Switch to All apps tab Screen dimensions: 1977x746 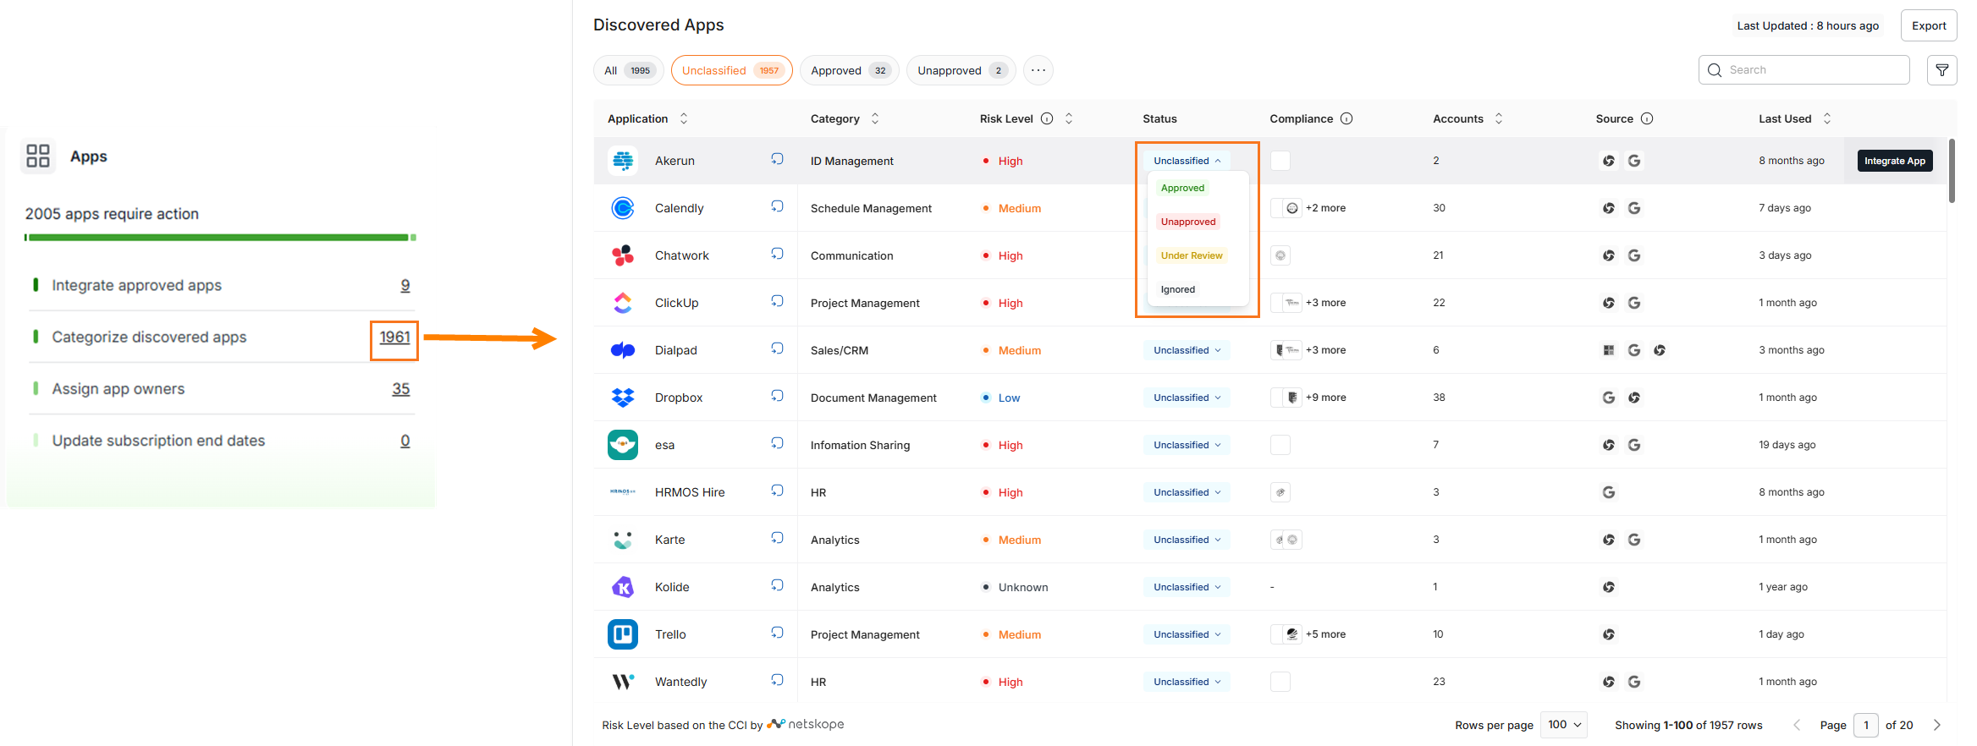pos(629,70)
